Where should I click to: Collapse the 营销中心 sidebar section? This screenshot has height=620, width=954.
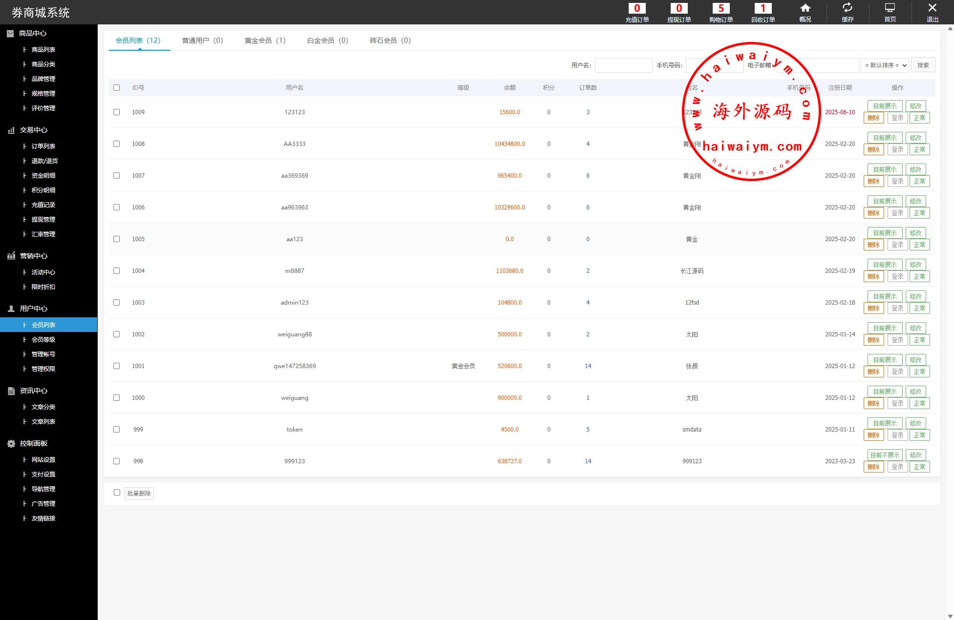pyautogui.click(x=33, y=256)
